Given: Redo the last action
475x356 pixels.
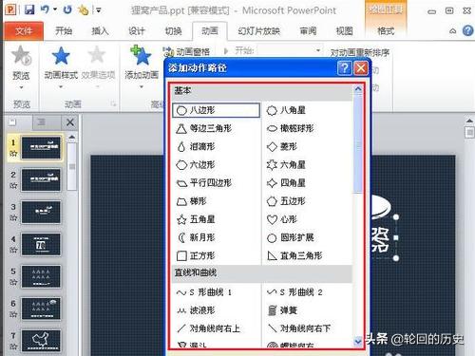Looking at the screenshot, I should coord(67,9).
